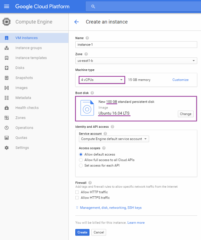The image size is (201, 240).
Task: Expand Management, disk, networking, SSH keys
Action: (x=109, y=208)
